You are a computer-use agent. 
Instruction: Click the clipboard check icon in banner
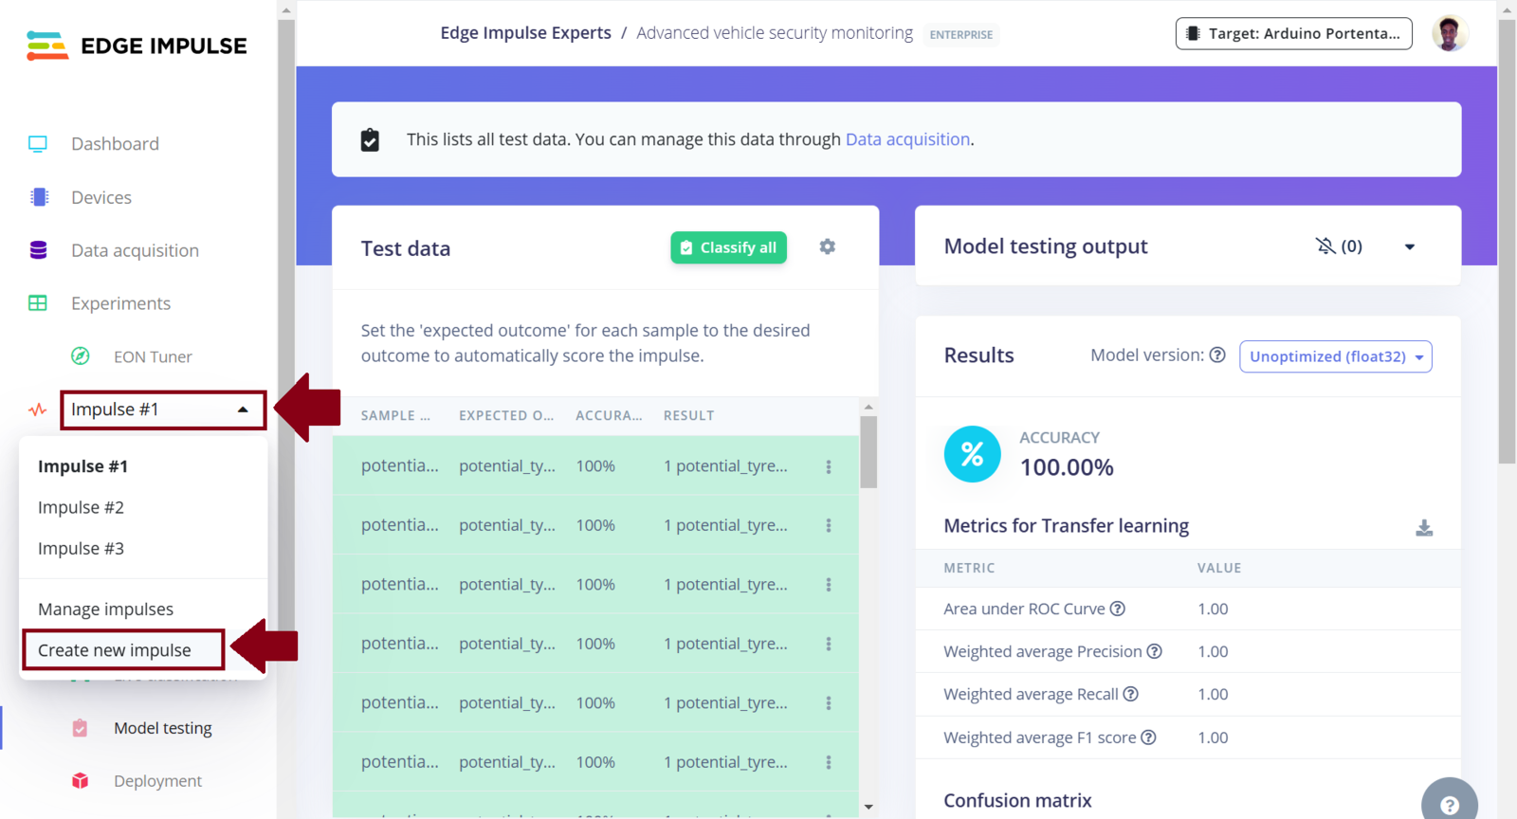[370, 139]
